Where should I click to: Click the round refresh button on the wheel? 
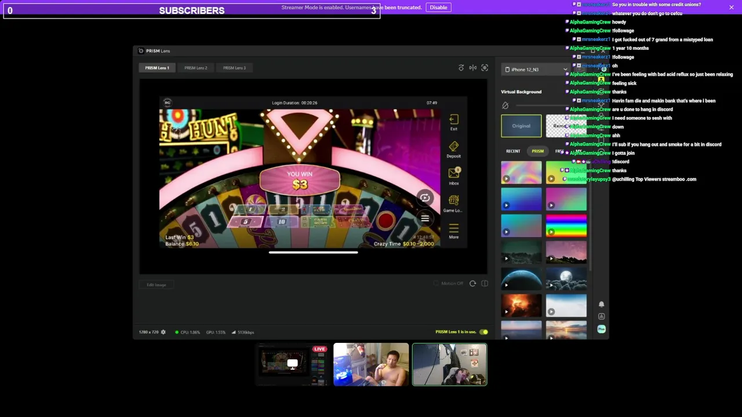[425, 198]
